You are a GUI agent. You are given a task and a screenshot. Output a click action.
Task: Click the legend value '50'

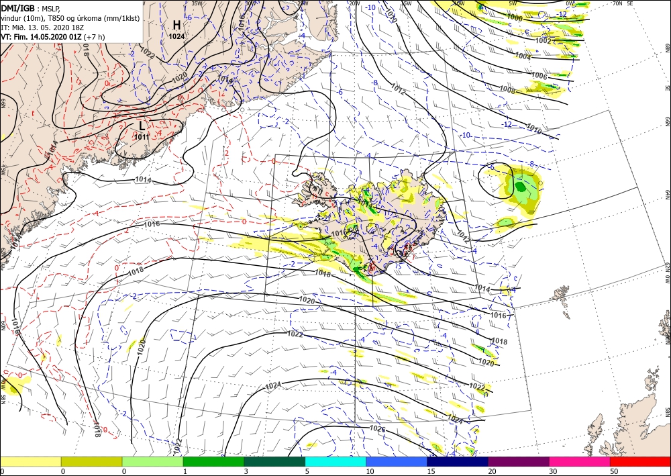613,472
